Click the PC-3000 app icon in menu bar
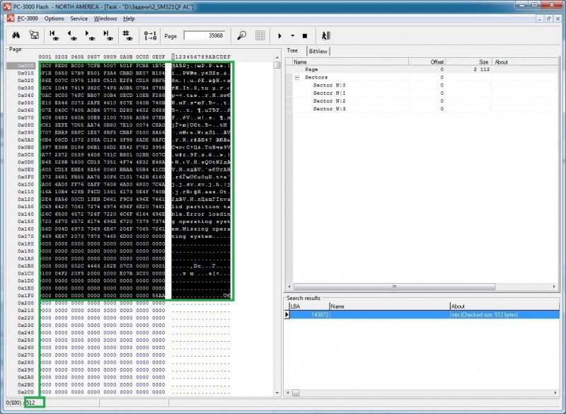 [x=11, y=18]
